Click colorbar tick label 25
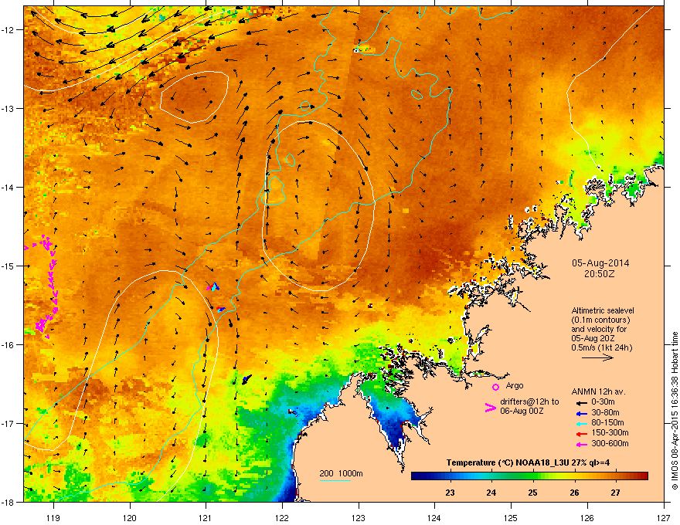Viewport: 680px width, 525px height. point(532,493)
